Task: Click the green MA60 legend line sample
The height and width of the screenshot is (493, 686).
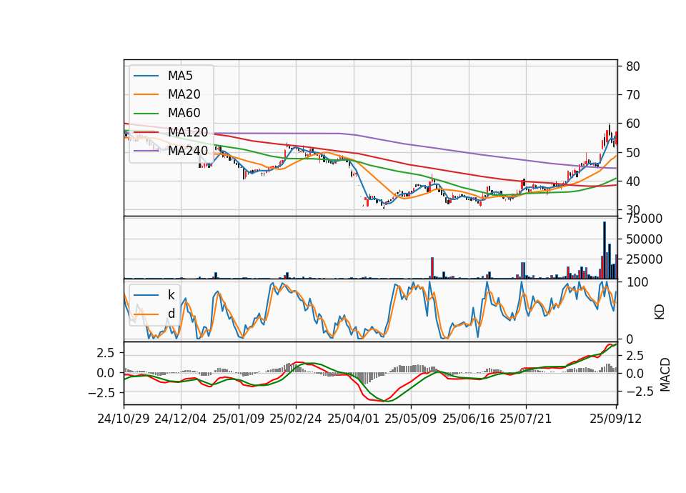Action: pyautogui.click(x=146, y=113)
